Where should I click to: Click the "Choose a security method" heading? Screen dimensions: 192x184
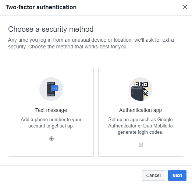[51, 29]
